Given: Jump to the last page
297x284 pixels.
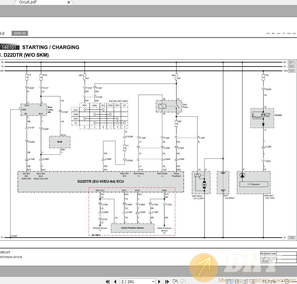Looking at the screenshot, I should pyautogui.click(x=167, y=282).
